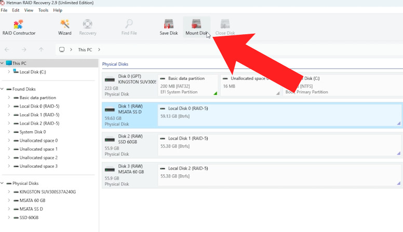403x232 pixels.
Task: Select Basic data partition 200 MB FAT32
Action: point(188,85)
